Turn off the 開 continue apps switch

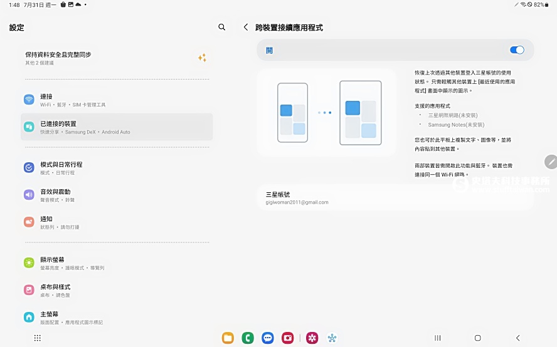click(x=516, y=50)
